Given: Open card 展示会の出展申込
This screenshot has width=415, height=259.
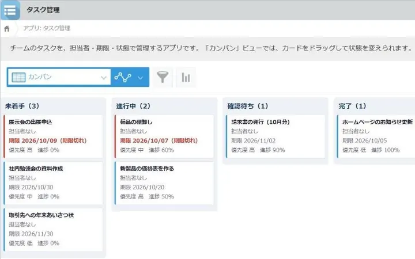Looking at the screenshot, I should (53, 136).
